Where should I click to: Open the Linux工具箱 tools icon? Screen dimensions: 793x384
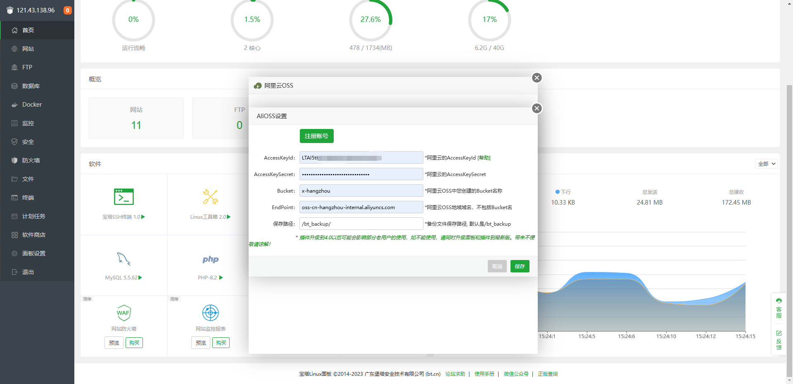(211, 197)
